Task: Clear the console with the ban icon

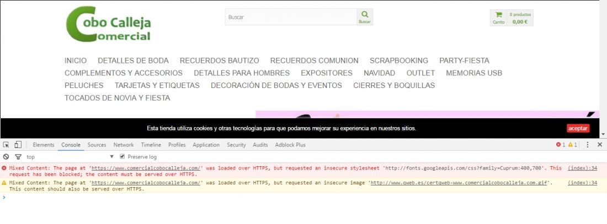Action: click(x=6, y=157)
